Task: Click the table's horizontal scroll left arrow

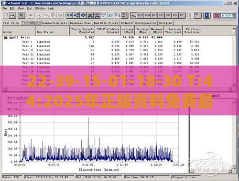Action: click(x=4, y=89)
